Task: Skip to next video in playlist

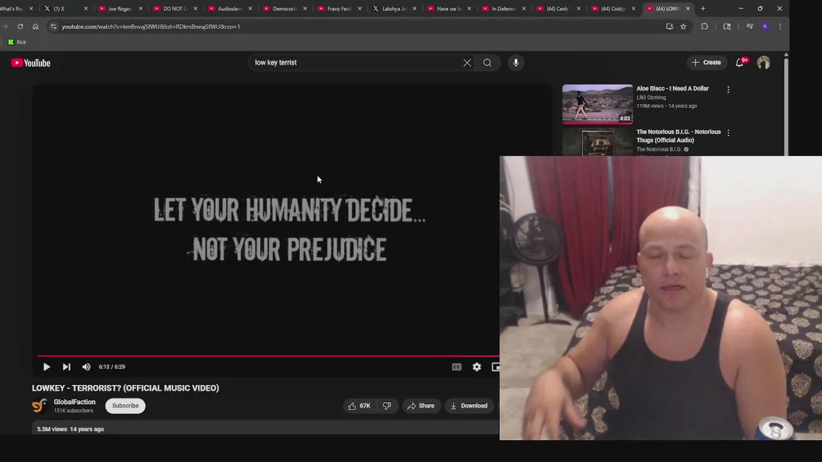Action: (x=66, y=367)
